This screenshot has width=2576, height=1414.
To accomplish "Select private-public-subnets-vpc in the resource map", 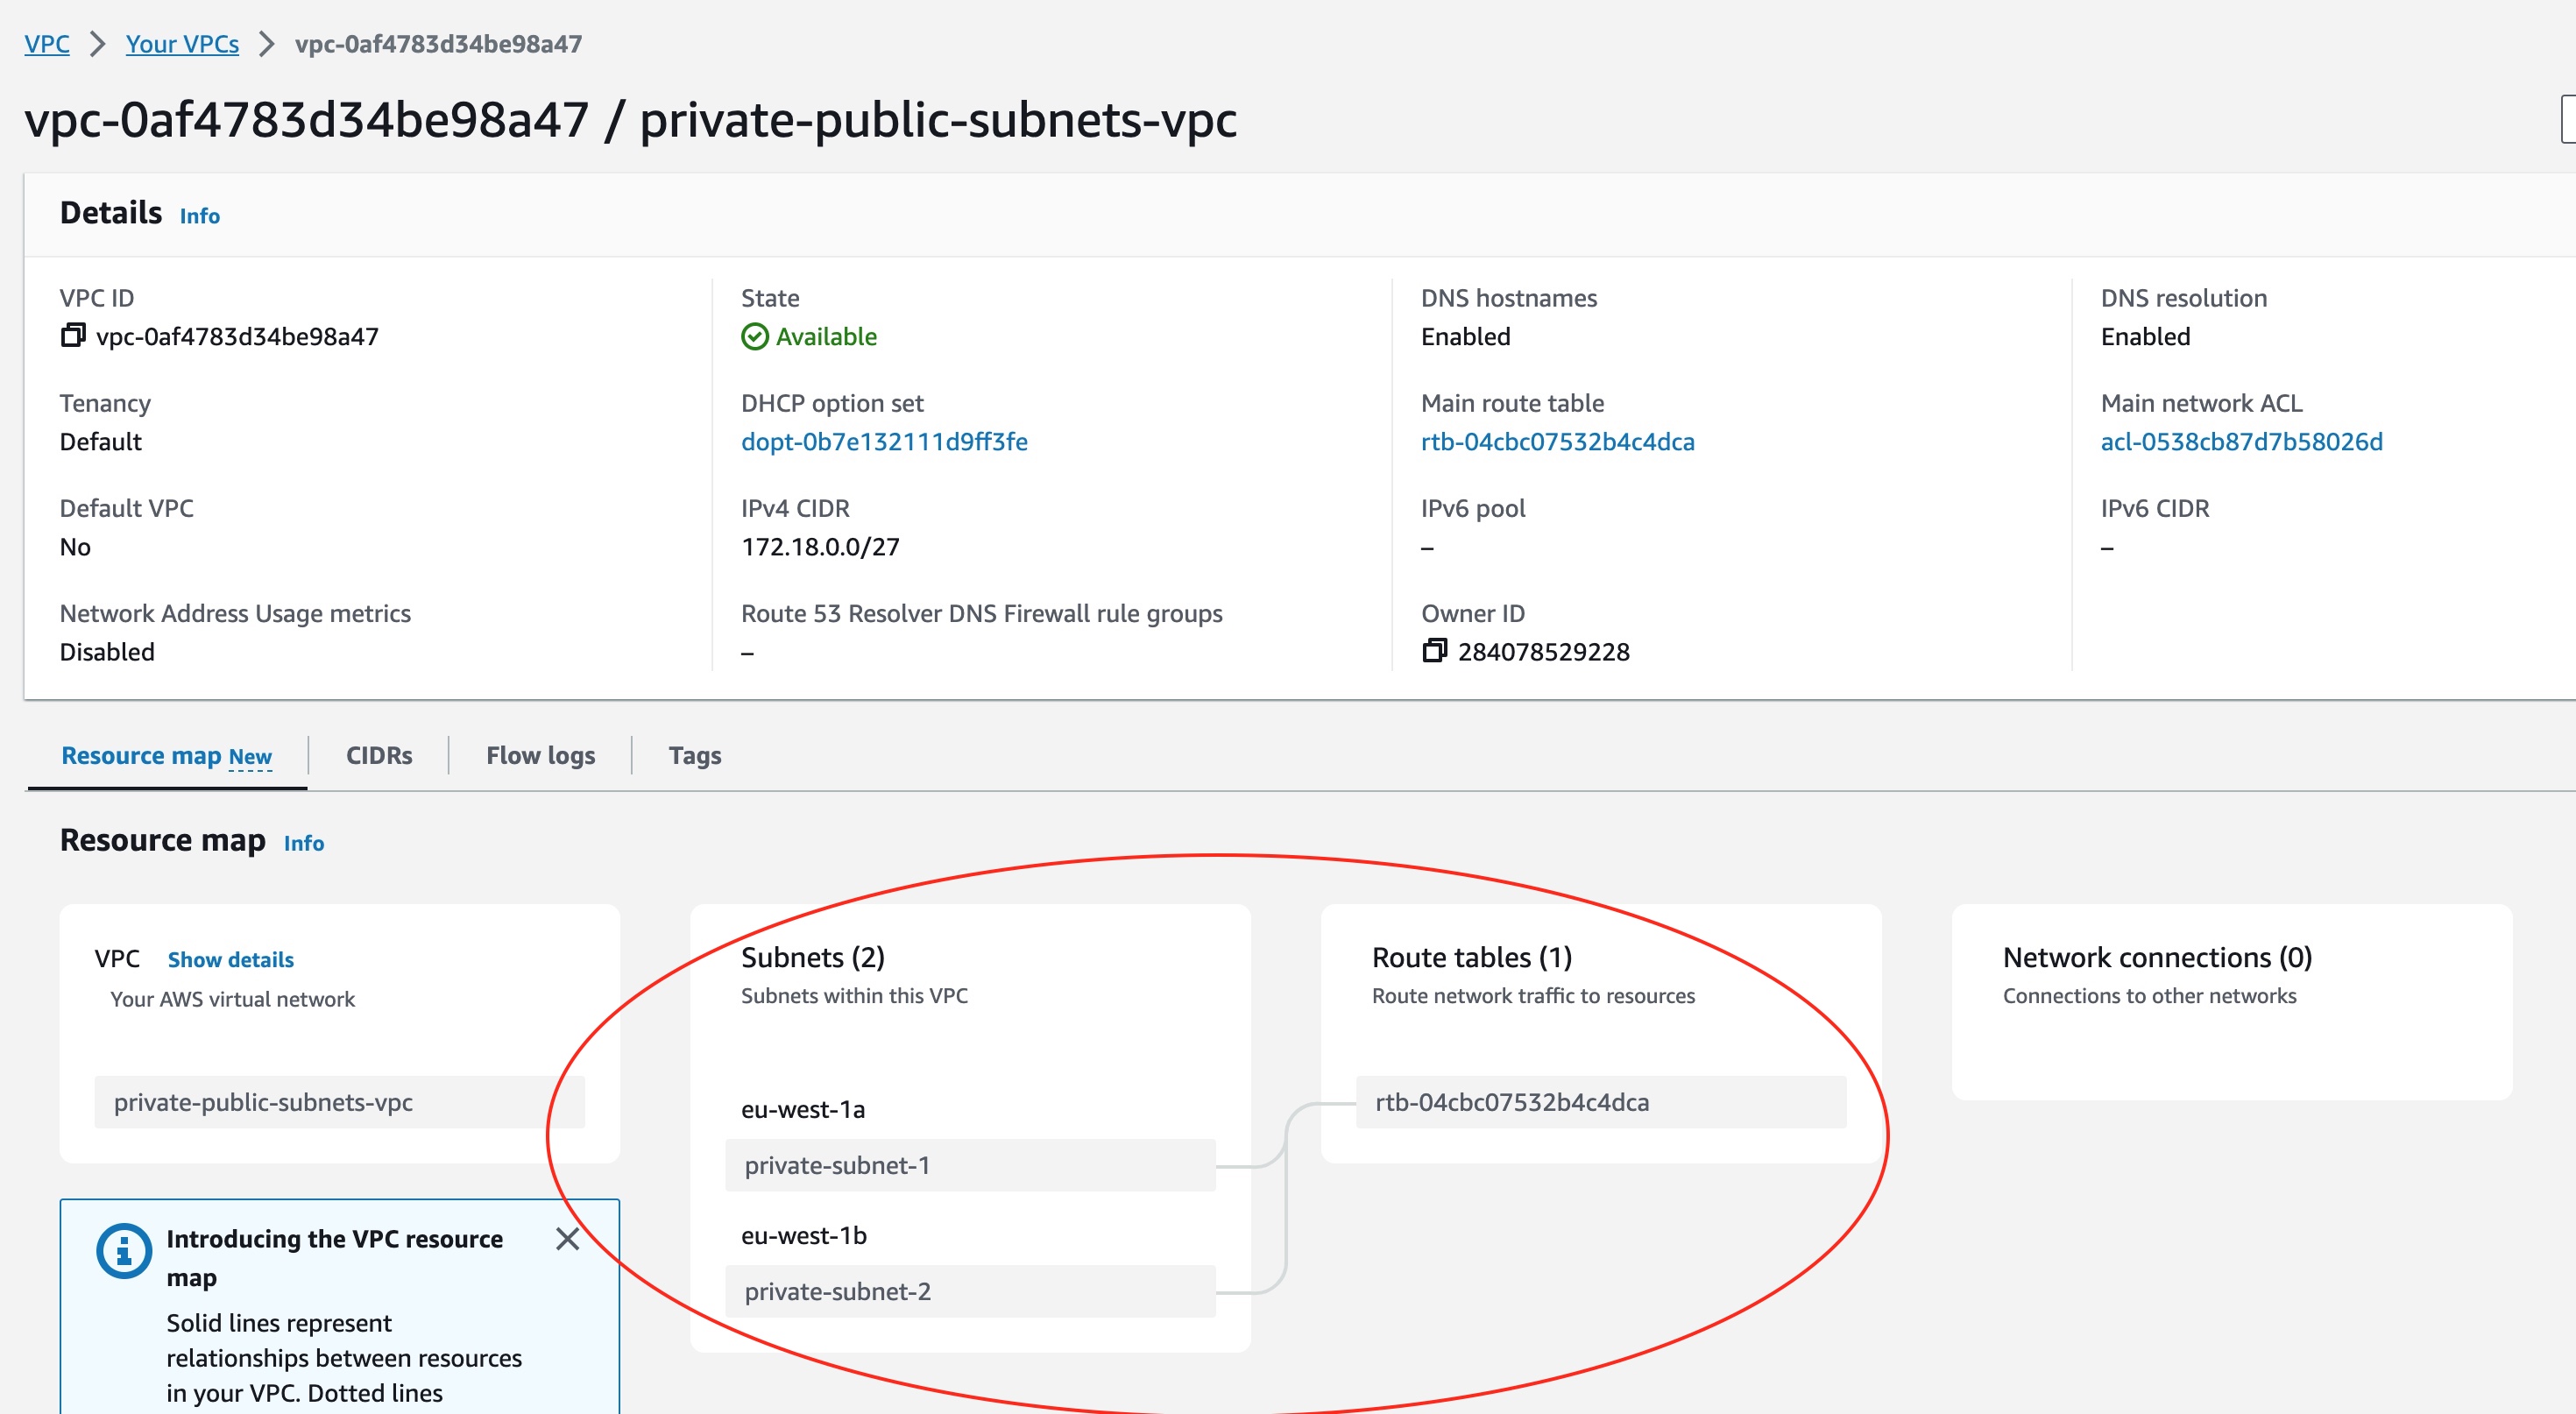I will click(340, 1102).
